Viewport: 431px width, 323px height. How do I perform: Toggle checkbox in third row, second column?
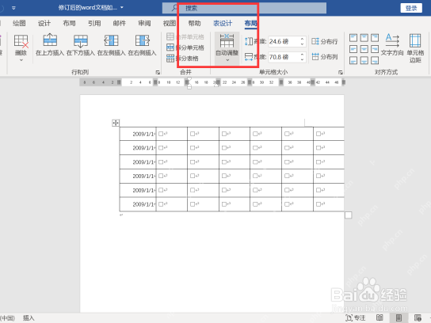(161, 162)
